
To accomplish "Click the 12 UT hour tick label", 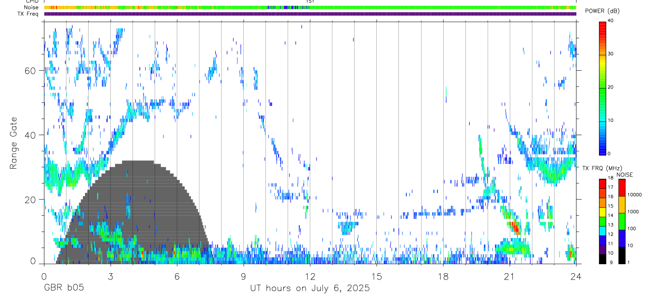I will (310, 276).
